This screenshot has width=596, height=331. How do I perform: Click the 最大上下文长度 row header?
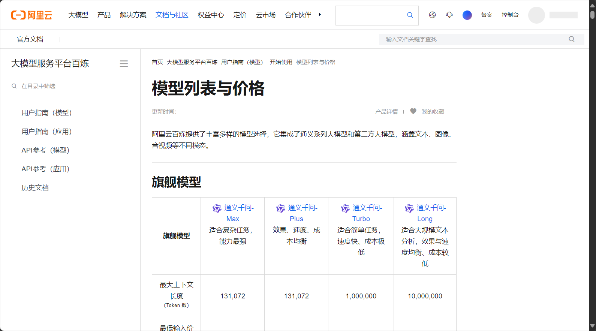177,296
